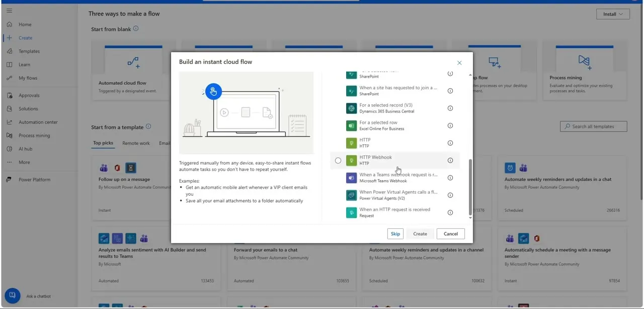Click the Solutions icon in sidebar
Screen dimensions: 644x309
point(9,109)
